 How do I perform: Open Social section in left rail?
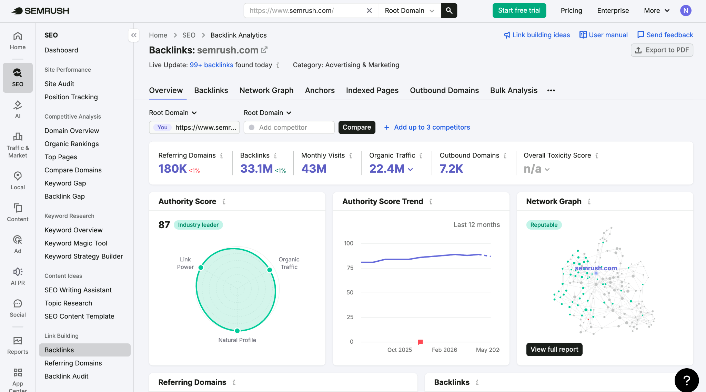coord(18,308)
